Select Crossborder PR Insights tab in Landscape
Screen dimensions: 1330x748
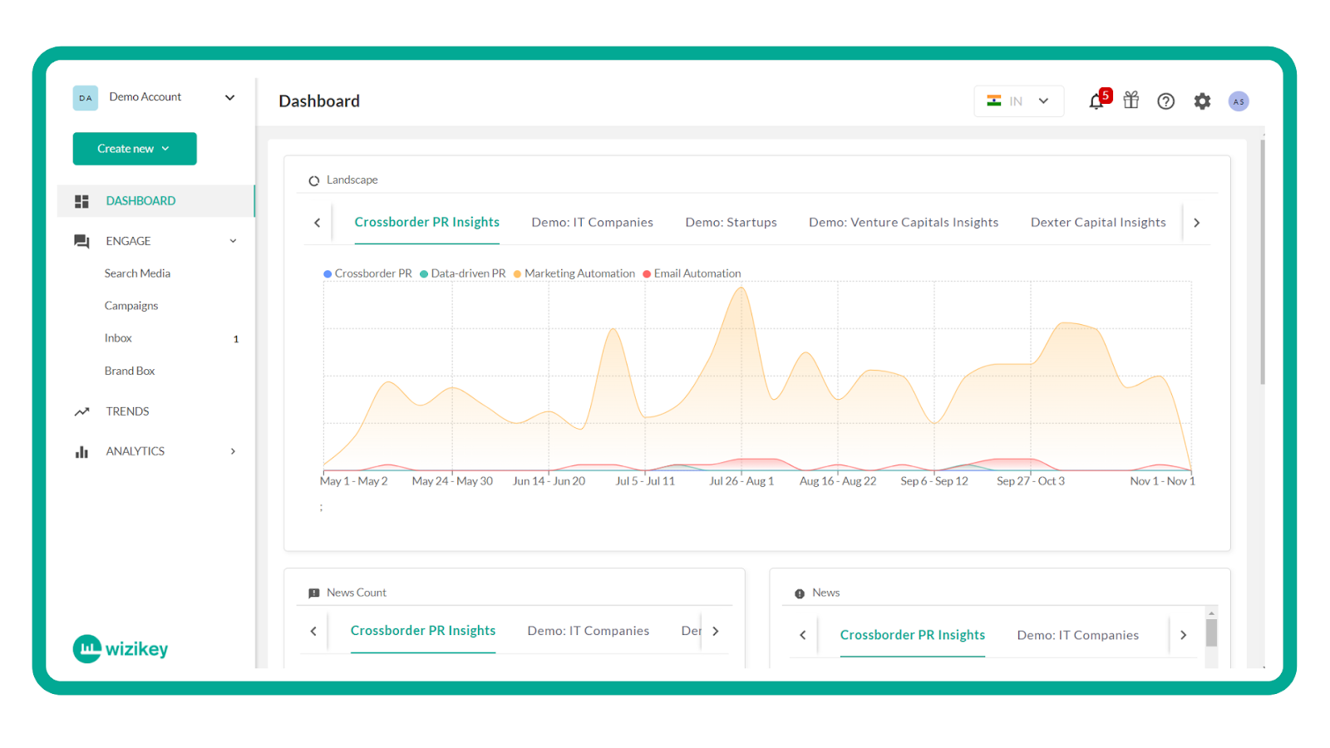427,223
